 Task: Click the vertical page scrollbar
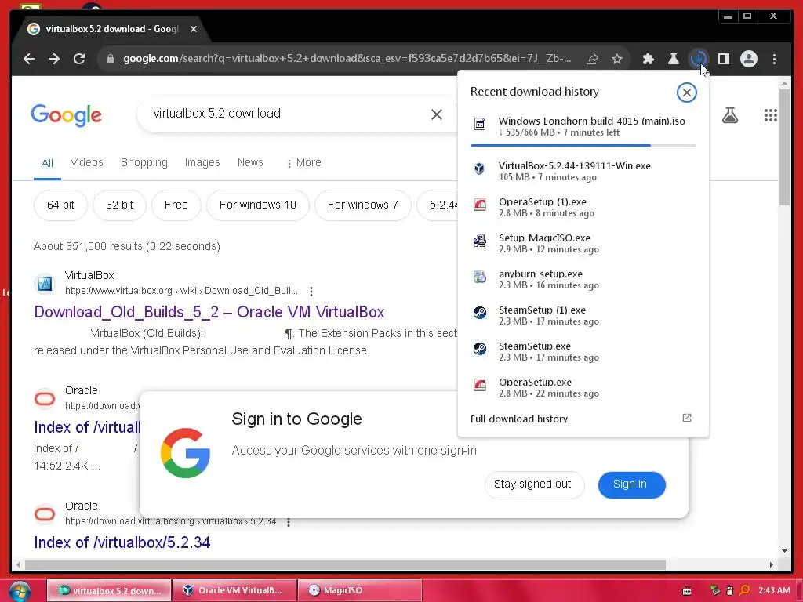click(784, 147)
